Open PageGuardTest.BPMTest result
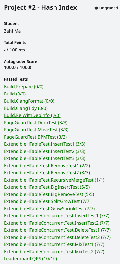This screenshot has width=120, height=264. point(35,137)
